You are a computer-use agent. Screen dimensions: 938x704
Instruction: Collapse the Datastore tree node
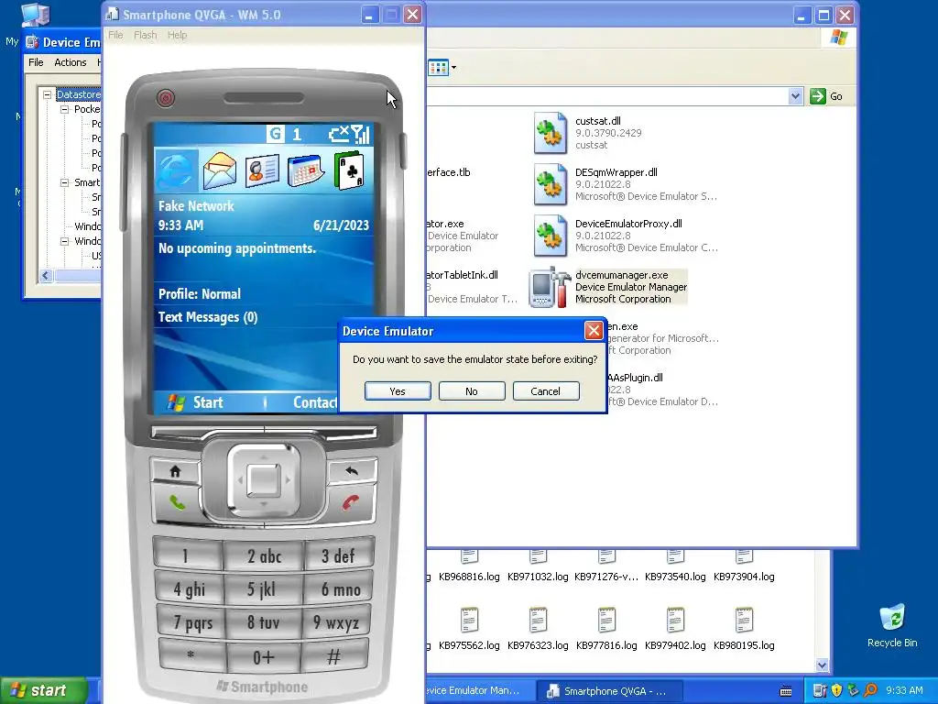click(x=47, y=94)
